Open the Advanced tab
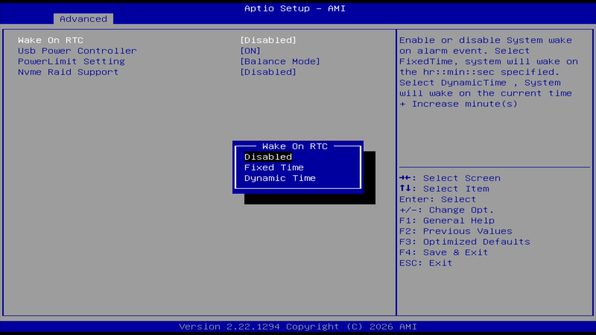This screenshot has height=335, width=596. (83, 19)
